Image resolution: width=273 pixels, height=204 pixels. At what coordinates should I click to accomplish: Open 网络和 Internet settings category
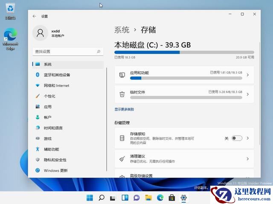click(68, 85)
